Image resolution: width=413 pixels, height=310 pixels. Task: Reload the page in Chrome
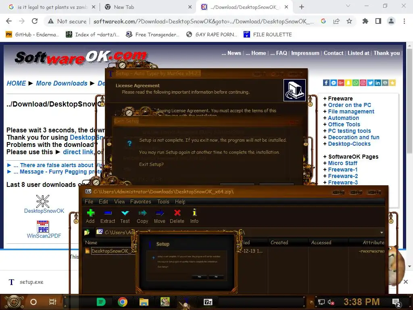[x=35, y=21]
